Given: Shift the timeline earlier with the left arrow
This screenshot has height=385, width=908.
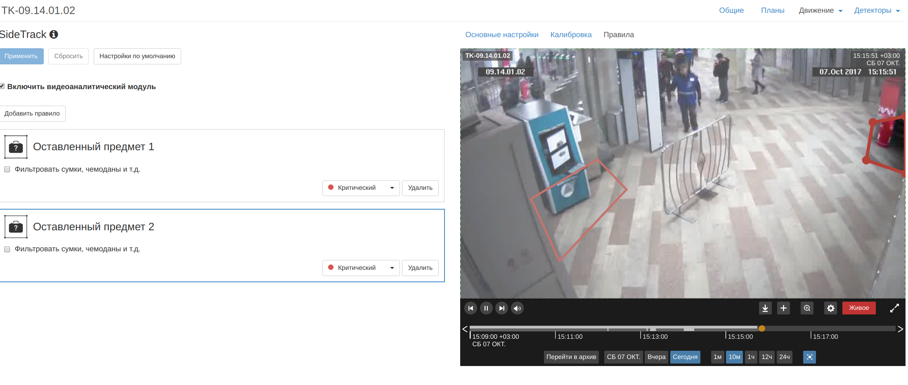Looking at the screenshot, I should pos(465,329).
